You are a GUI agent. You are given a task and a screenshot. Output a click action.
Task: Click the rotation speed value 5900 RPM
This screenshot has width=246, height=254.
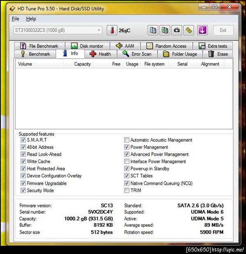click(212, 232)
